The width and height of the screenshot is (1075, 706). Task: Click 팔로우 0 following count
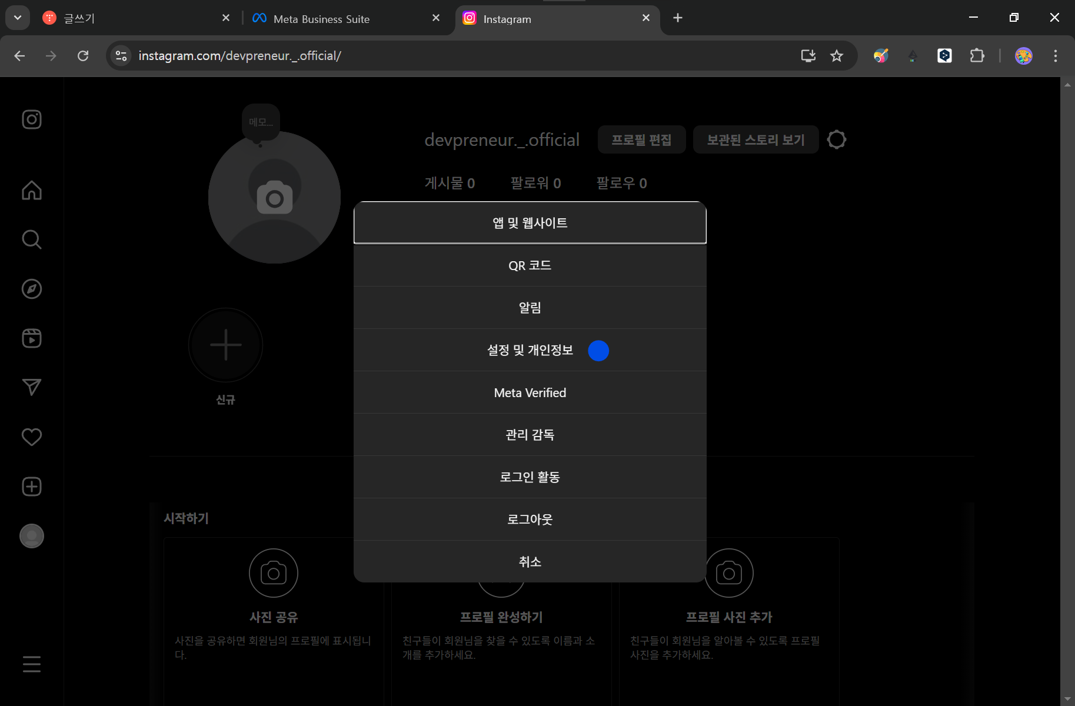coord(621,183)
